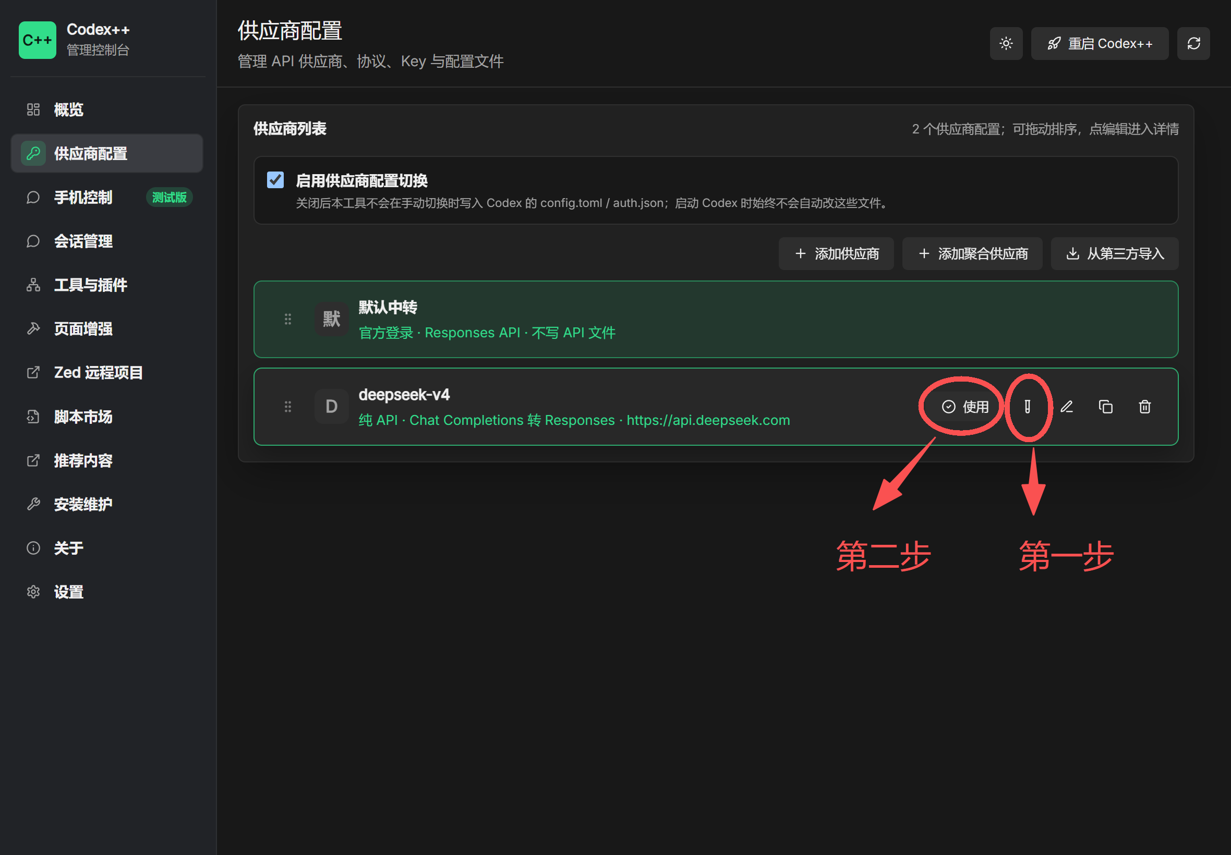This screenshot has height=855, width=1231.
Task: Go to 会话管理 in the sidebar
Action: [106, 241]
